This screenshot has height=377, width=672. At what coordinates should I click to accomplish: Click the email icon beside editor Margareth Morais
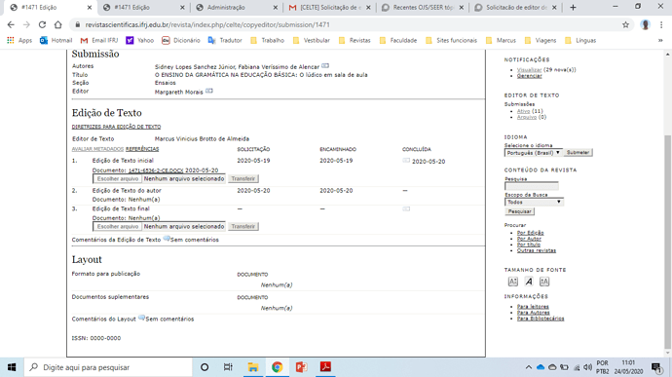pyautogui.click(x=209, y=91)
